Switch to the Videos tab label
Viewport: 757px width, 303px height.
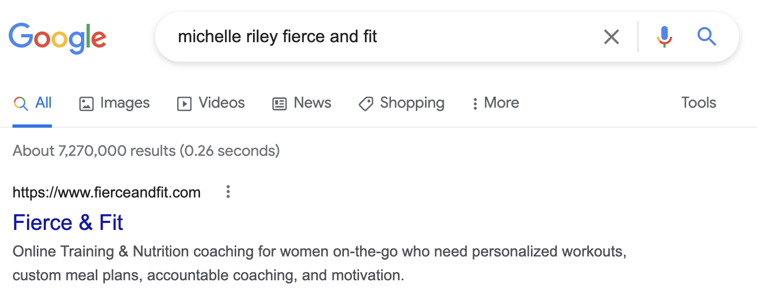coord(222,103)
